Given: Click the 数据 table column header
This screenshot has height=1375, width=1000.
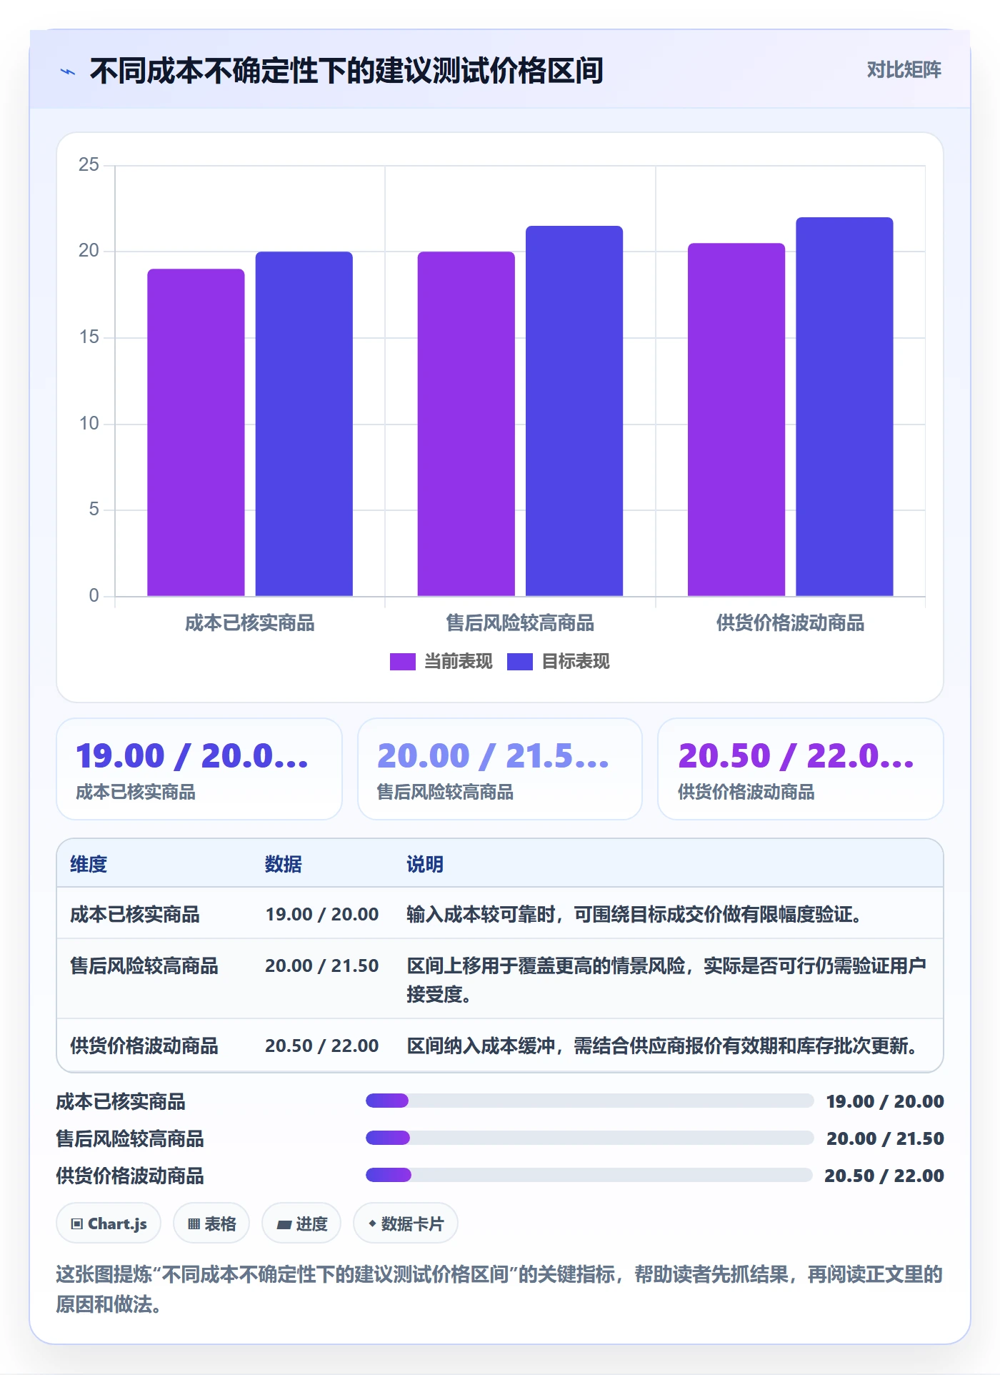Looking at the screenshot, I should tap(284, 864).
